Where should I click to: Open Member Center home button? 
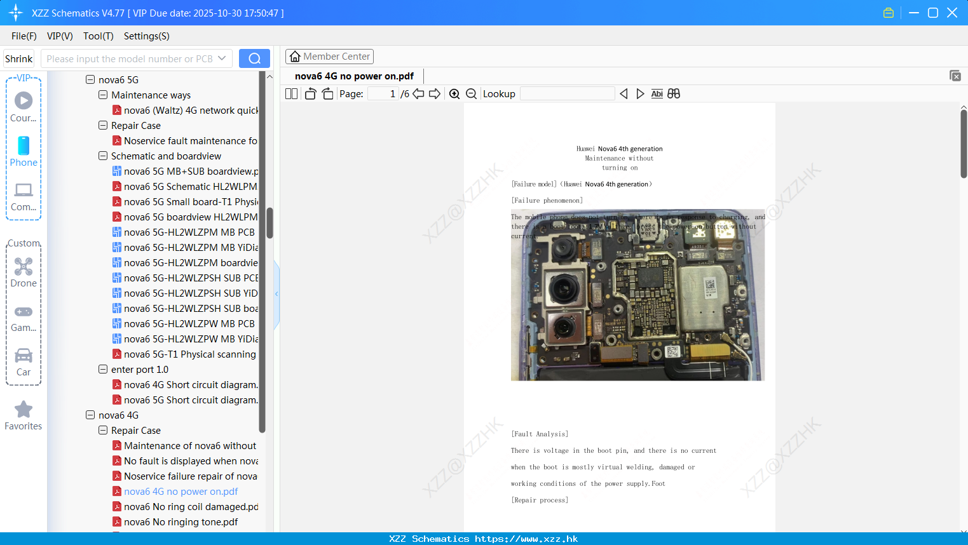coord(329,57)
